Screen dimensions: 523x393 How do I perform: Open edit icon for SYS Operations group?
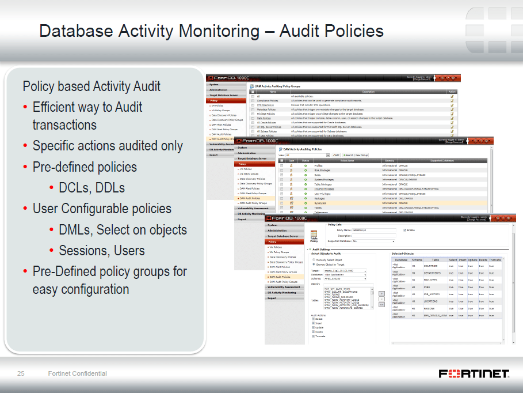coord(452,105)
